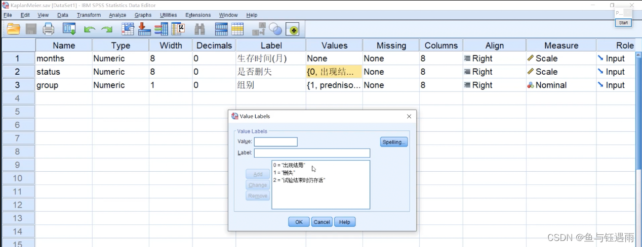Click the Use variable sets circles icon
The image size is (642, 247).
[275, 29]
